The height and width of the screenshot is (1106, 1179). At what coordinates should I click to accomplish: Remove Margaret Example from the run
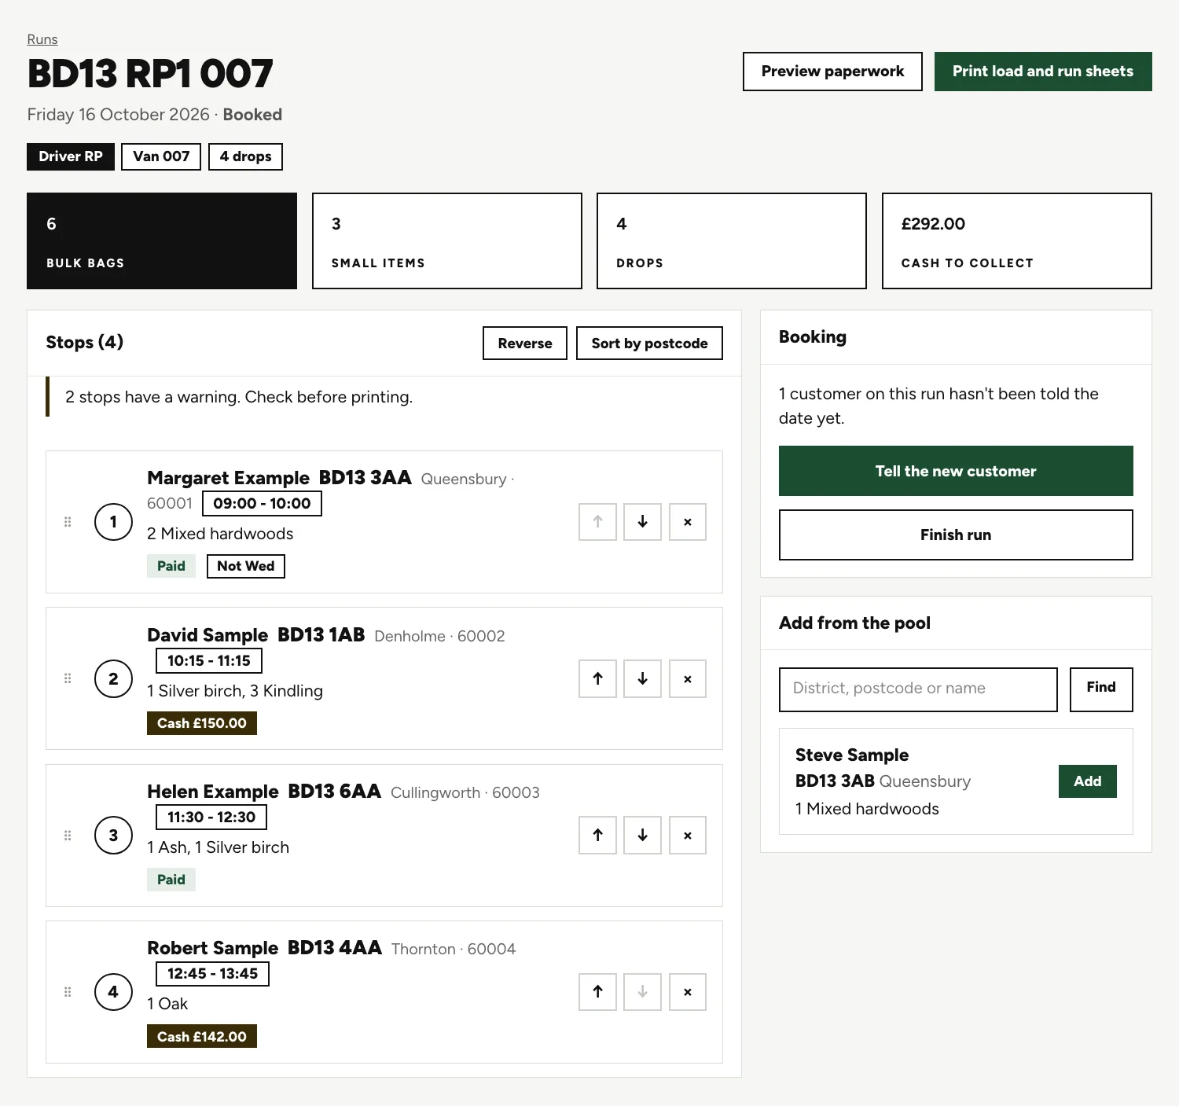(688, 522)
